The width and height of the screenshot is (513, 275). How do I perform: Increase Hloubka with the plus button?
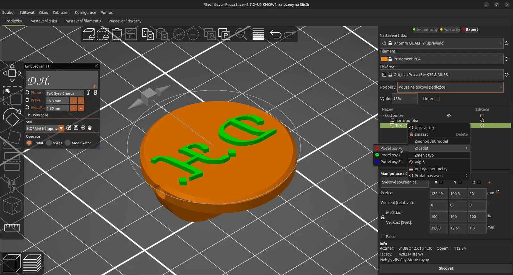pyautogui.click(x=81, y=108)
